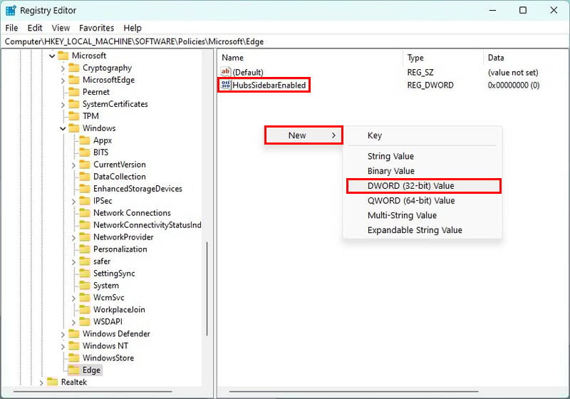This screenshot has height=399, width=570.
Task: Click the Realtek folder icon
Action: click(x=52, y=382)
